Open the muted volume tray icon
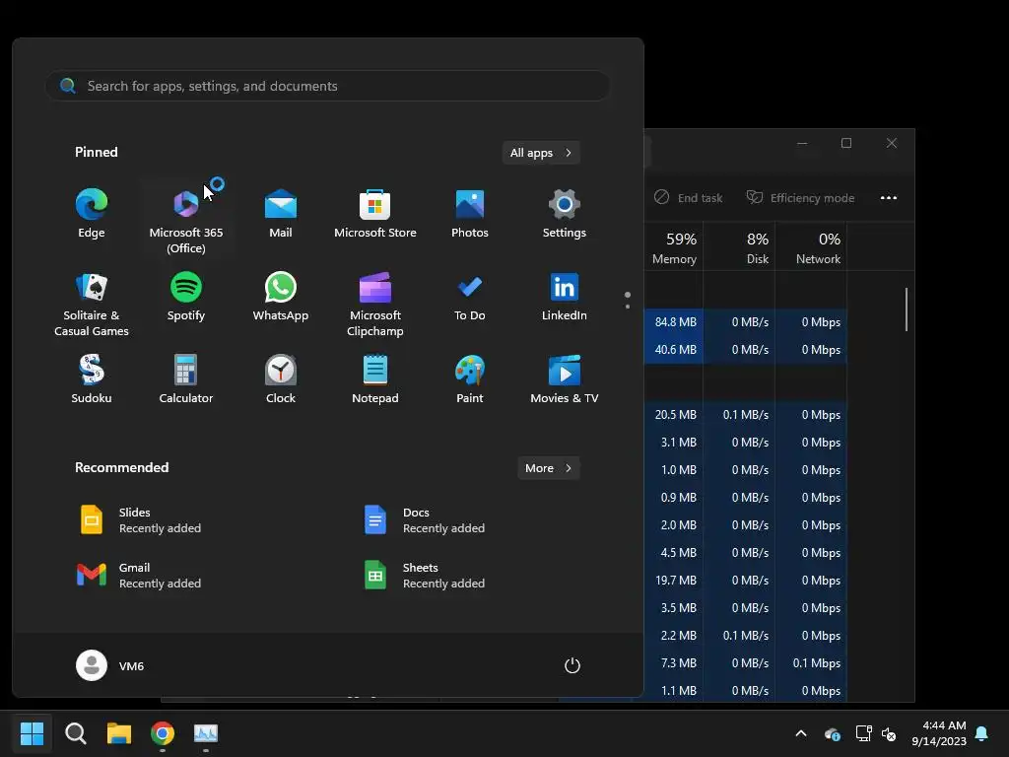1009x757 pixels. click(x=890, y=733)
